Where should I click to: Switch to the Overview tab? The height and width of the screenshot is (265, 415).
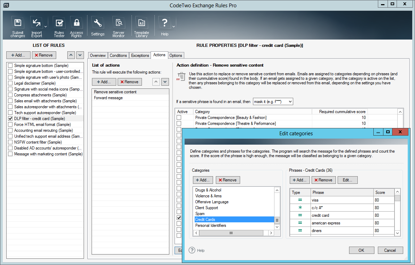coord(98,55)
